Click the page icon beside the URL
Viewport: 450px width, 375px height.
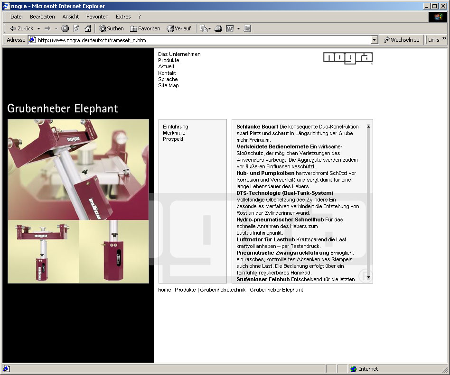[33, 40]
